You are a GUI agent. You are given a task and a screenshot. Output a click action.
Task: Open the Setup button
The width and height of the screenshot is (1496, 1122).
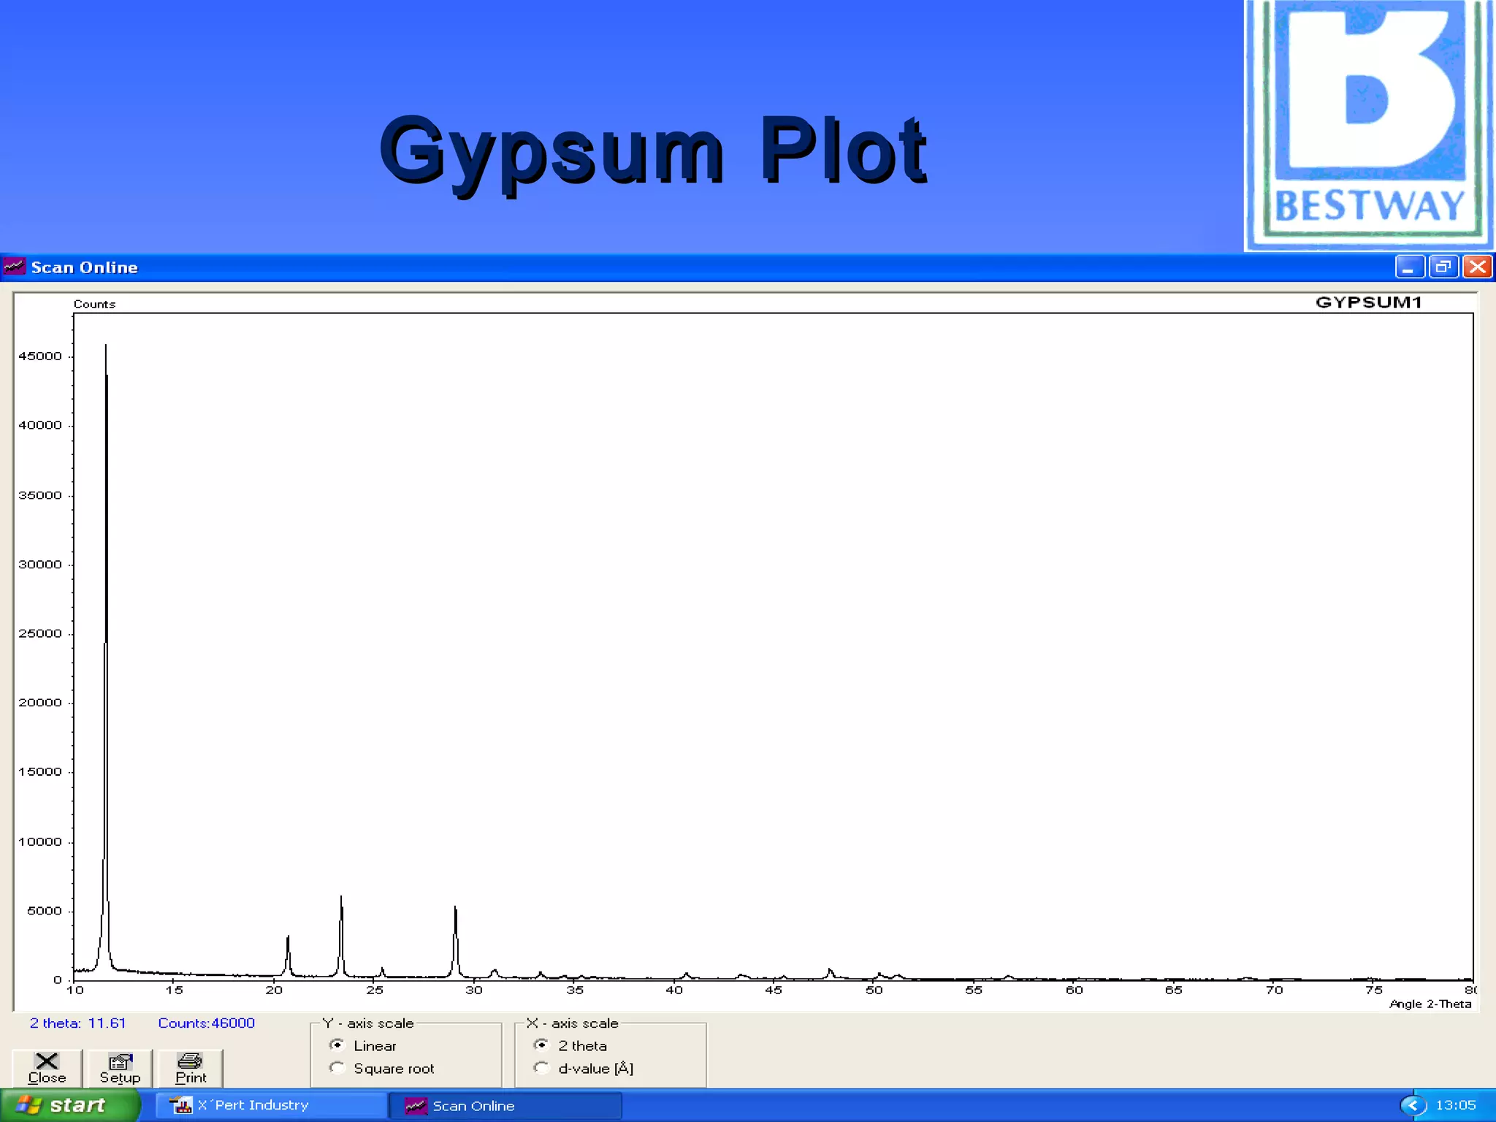pyautogui.click(x=120, y=1068)
